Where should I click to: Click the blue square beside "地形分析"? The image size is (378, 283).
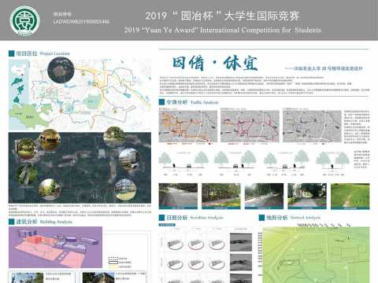[261, 218]
